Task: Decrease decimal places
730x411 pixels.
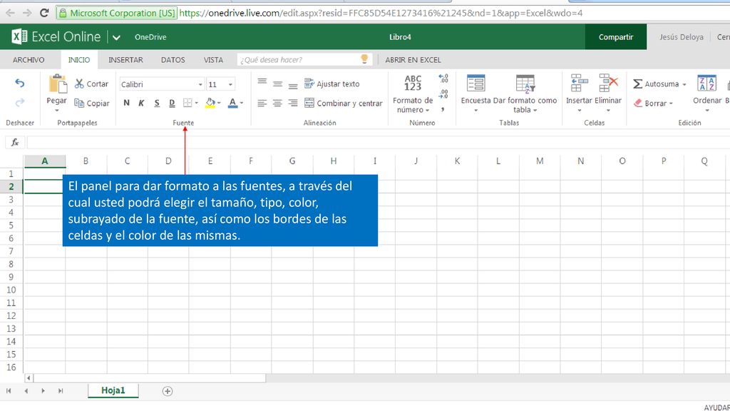Action: point(443,94)
